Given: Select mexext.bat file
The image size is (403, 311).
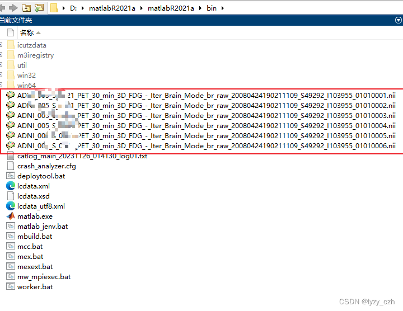Looking at the screenshot, I should click(35, 267).
